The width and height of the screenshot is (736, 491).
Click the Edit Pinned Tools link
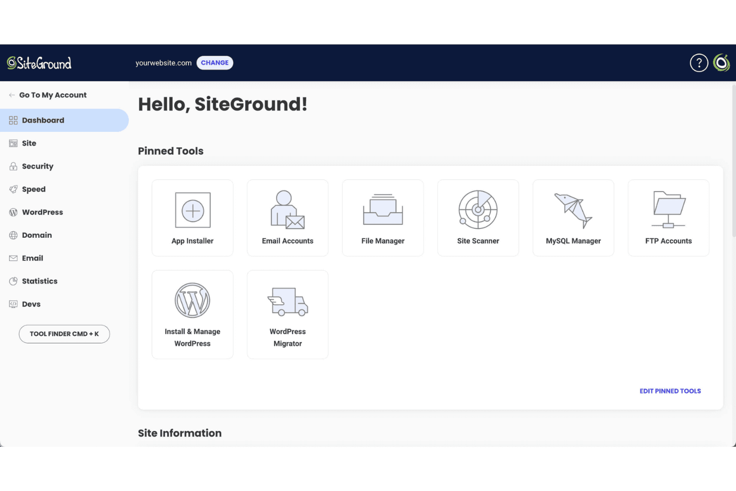point(670,391)
